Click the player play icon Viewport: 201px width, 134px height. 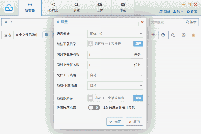pos(91,98)
